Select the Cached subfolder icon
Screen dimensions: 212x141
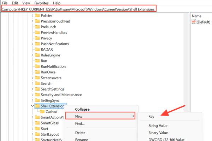pos(42,112)
